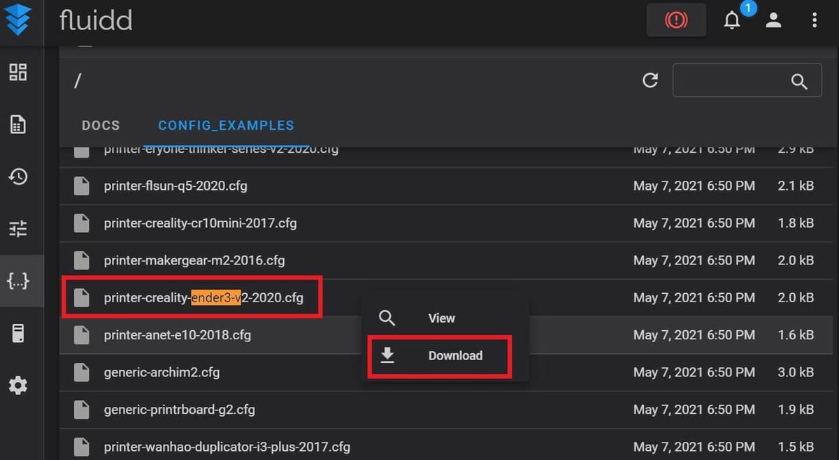Select generic-printrboard-g2.cfg file
The width and height of the screenshot is (839, 460).
click(179, 410)
